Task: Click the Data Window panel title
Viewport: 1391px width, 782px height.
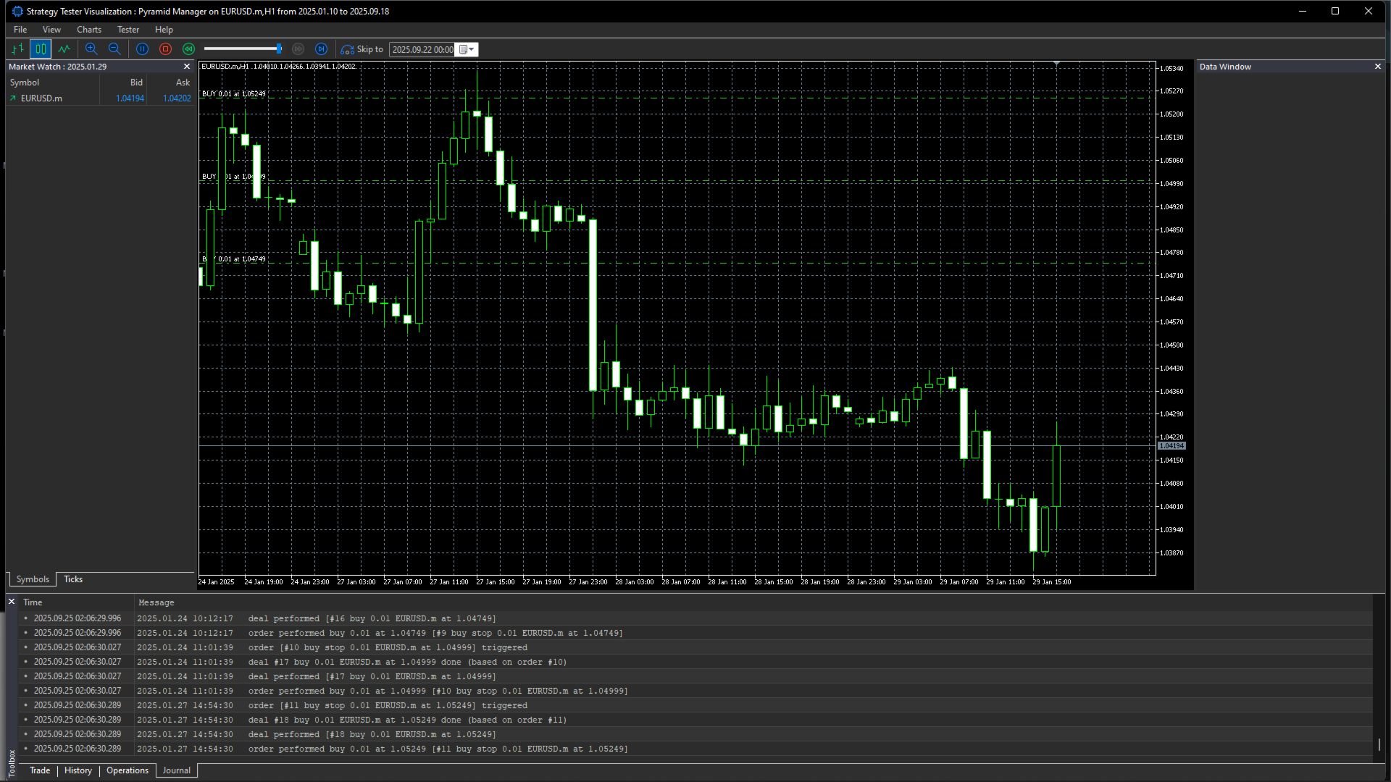Action: (1225, 67)
